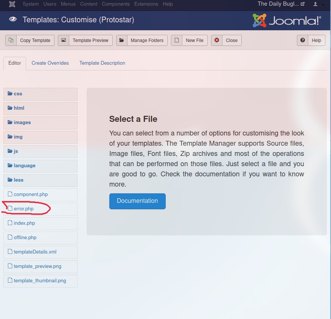
Task: Click the New File button label
Action: pos(195,40)
